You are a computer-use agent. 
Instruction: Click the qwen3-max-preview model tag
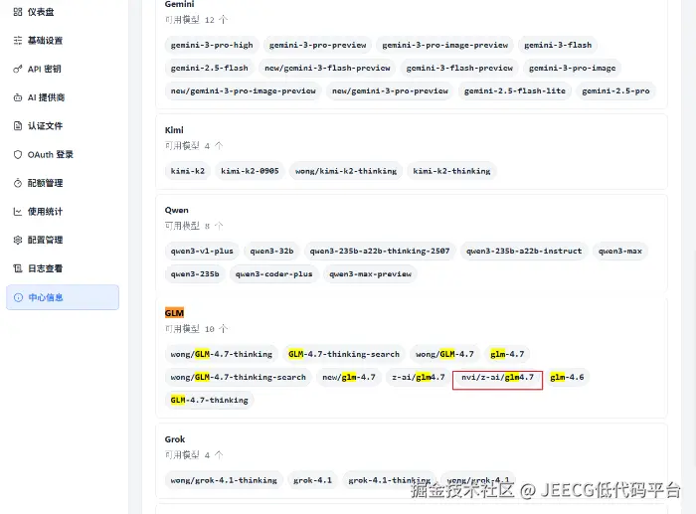pyautogui.click(x=370, y=273)
